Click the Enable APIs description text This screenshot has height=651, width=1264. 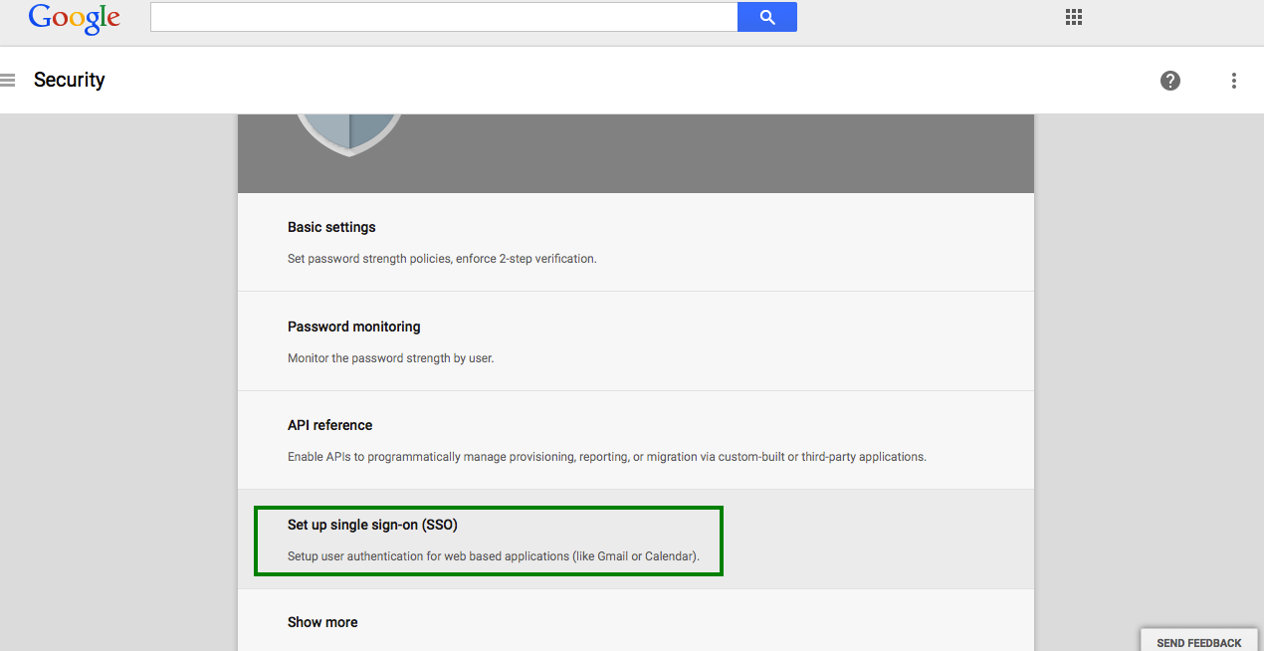(x=606, y=457)
